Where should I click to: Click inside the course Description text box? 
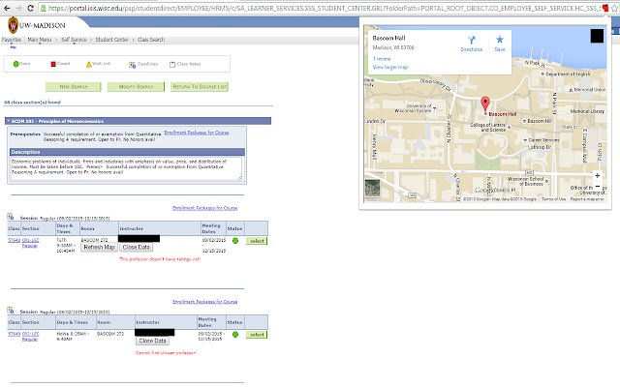click(126, 168)
